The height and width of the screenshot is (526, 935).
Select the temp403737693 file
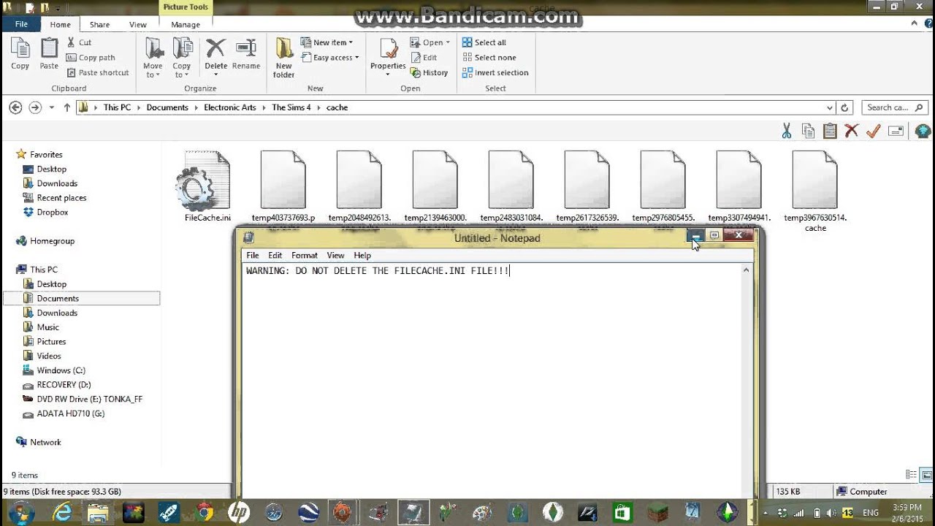283,186
